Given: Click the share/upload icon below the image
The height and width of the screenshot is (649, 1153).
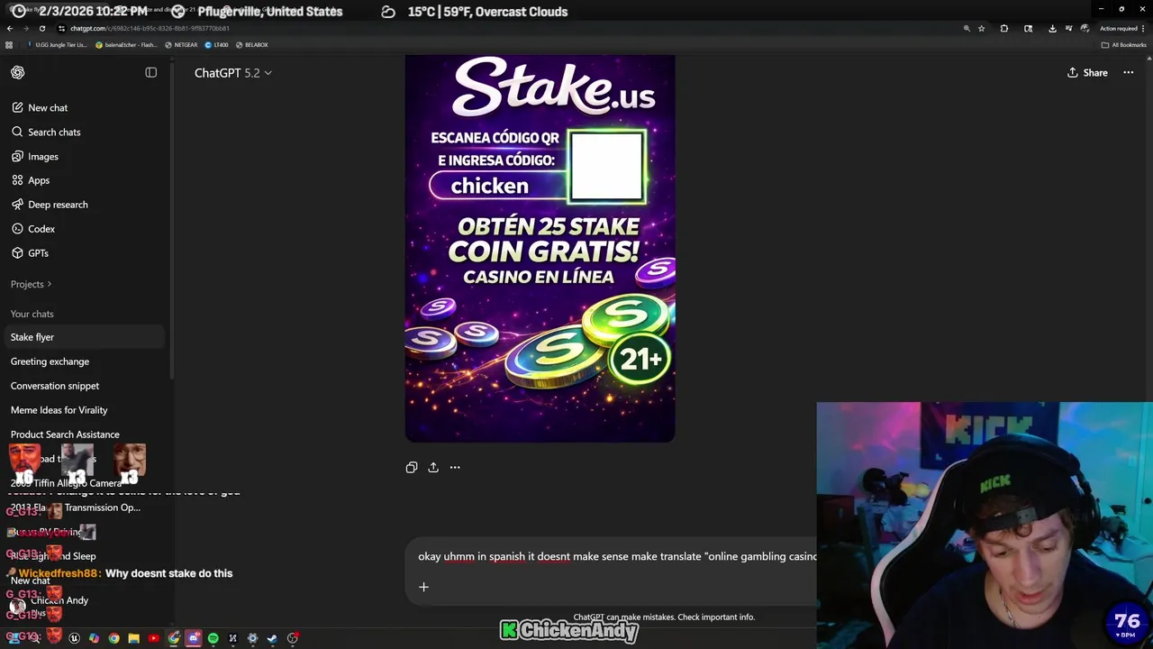Looking at the screenshot, I should tap(433, 467).
